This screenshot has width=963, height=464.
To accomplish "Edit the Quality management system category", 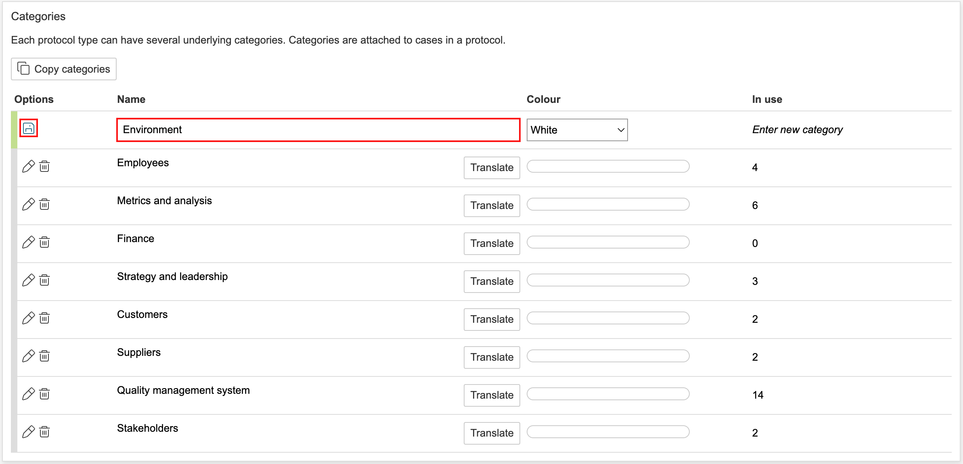I will (x=28, y=394).
